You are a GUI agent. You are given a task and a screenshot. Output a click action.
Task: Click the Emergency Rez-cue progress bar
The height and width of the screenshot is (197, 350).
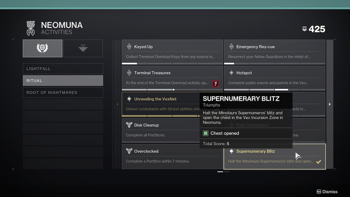[275, 63]
